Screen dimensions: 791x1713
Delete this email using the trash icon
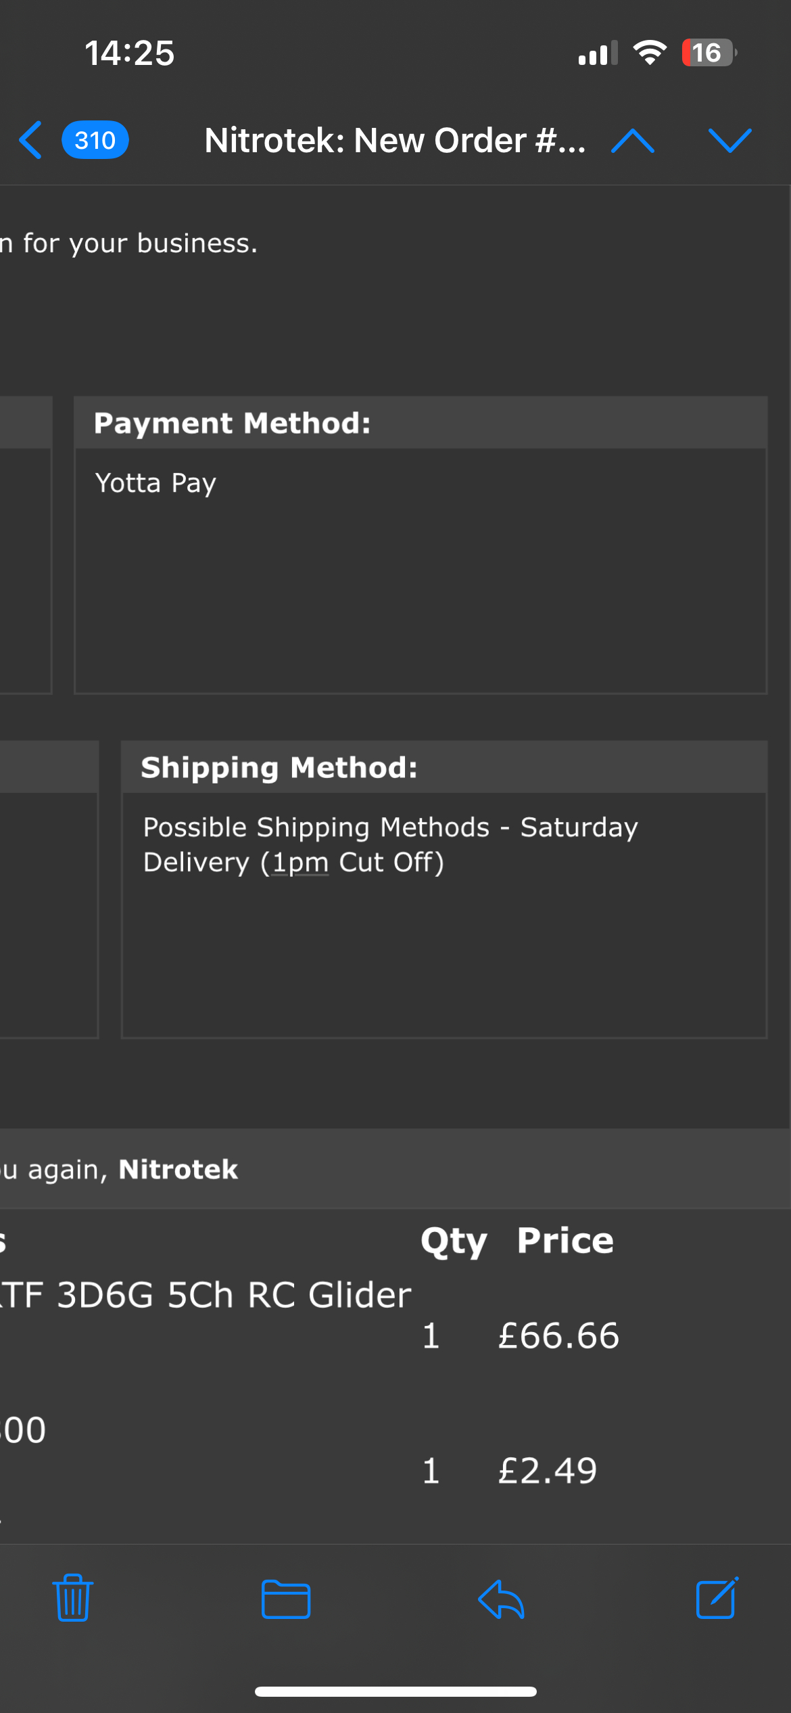pyautogui.click(x=73, y=1598)
